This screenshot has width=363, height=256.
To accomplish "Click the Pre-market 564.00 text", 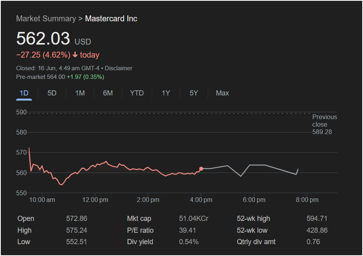I will coord(41,77).
